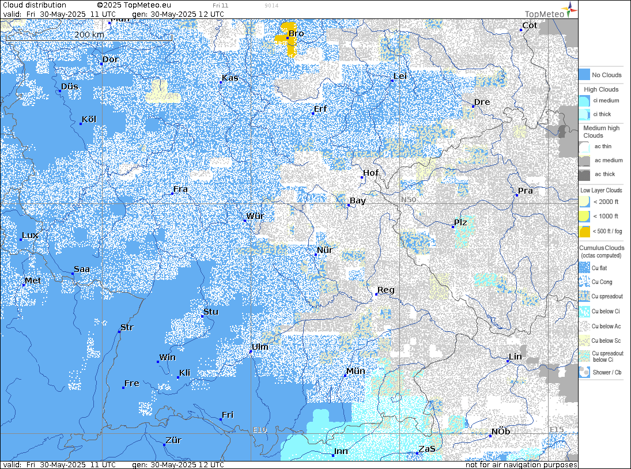
Task: Click the Cu below Sc legend icon
Action: (584, 341)
